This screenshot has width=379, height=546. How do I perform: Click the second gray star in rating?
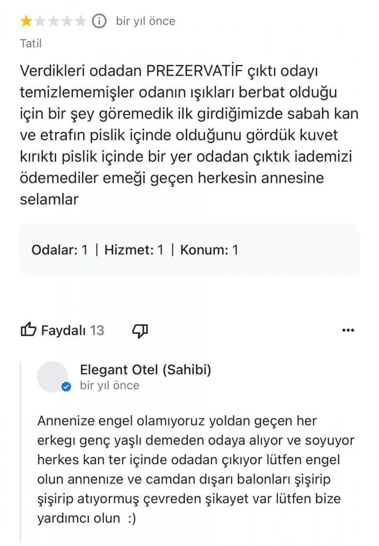pos(40,21)
